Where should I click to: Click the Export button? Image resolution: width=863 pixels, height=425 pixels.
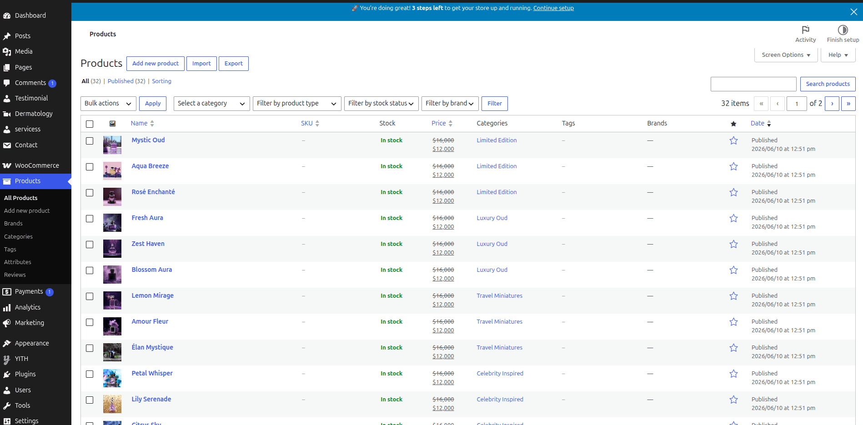(234, 64)
